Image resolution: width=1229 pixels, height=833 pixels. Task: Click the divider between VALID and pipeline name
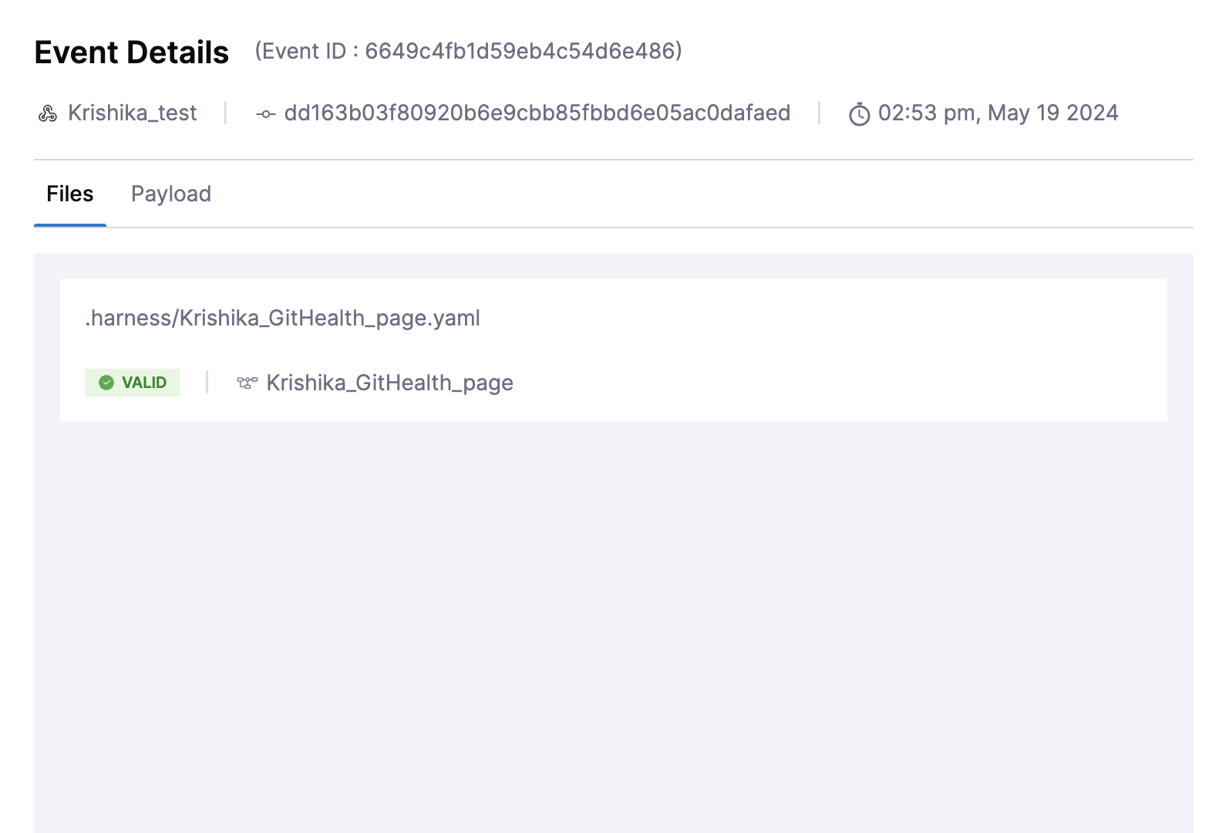tap(207, 382)
